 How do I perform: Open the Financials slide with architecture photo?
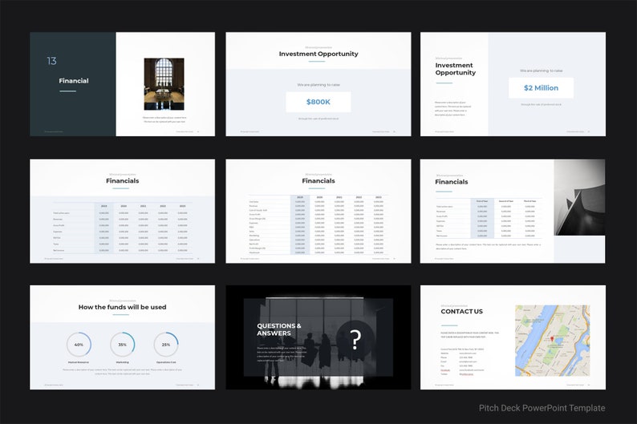click(513, 211)
